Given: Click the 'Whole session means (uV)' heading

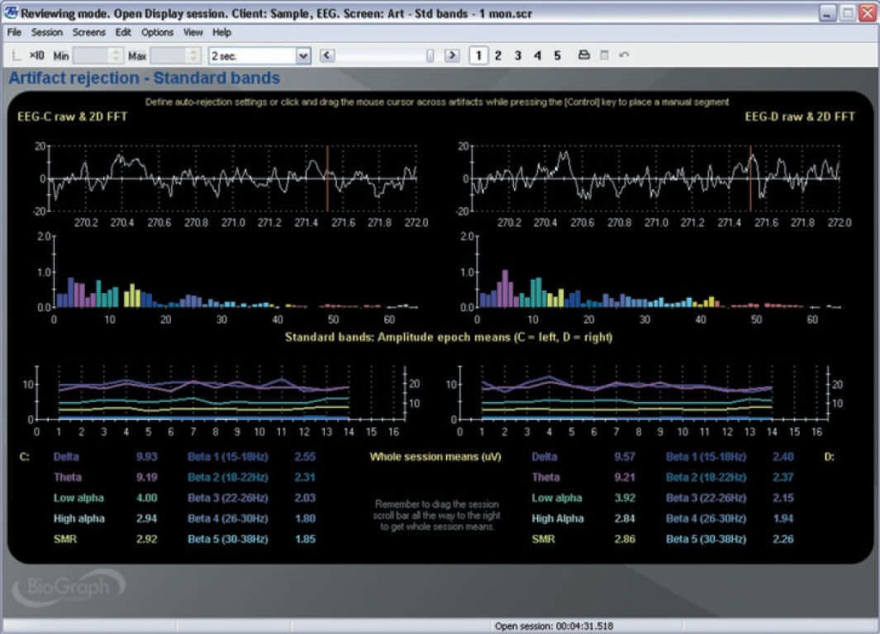Looking at the screenshot, I should pyautogui.click(x=436, y=457).
